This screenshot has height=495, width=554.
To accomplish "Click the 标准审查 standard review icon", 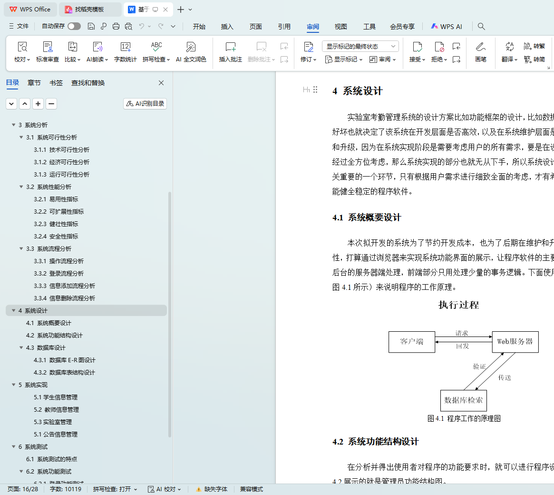I will pyautogui.click(x=48, y=47).
